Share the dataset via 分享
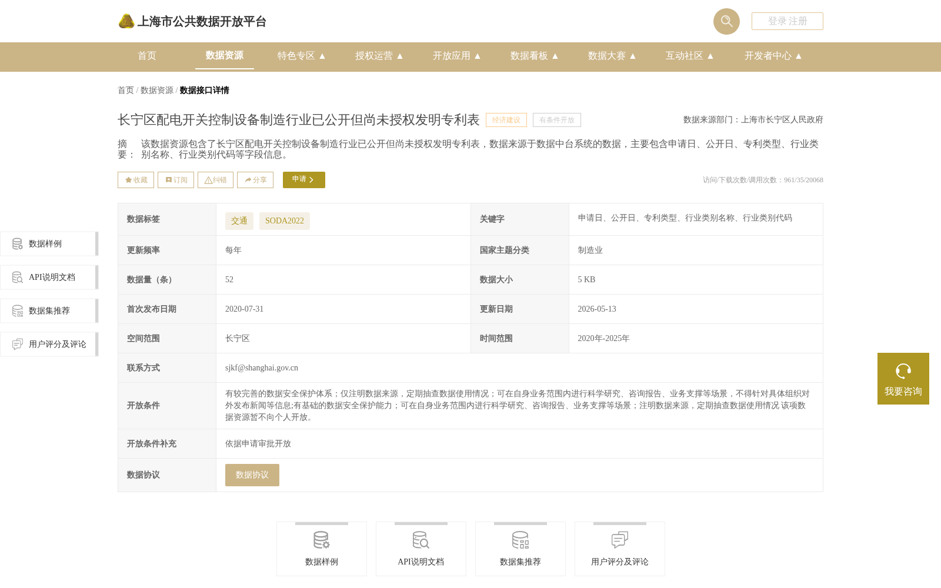Image resolution: width=941 pixels, height=588 pixels. [x=255, y=180]
